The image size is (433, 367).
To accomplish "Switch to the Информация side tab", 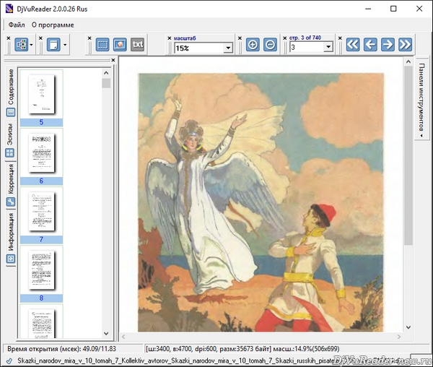I will (x=11, y=238).
